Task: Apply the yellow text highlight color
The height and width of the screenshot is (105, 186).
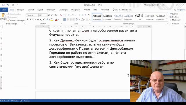Action: (52, 20)
